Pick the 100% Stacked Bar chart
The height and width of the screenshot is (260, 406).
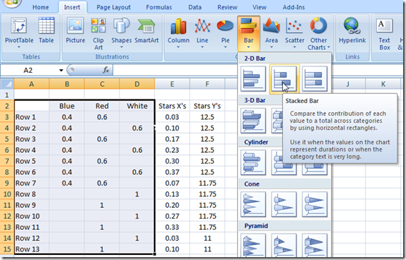[x=315, y=79]
